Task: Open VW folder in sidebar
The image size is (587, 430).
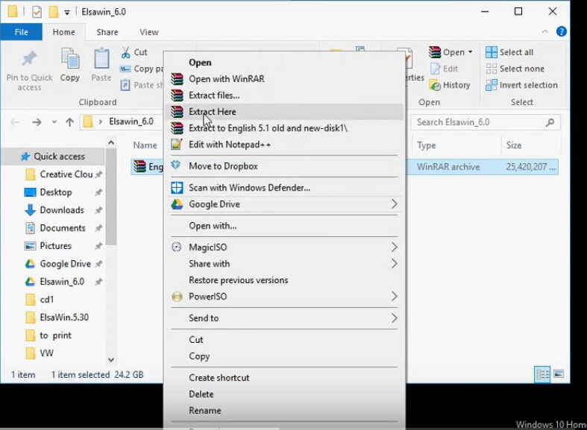Action: pos(46,353)
